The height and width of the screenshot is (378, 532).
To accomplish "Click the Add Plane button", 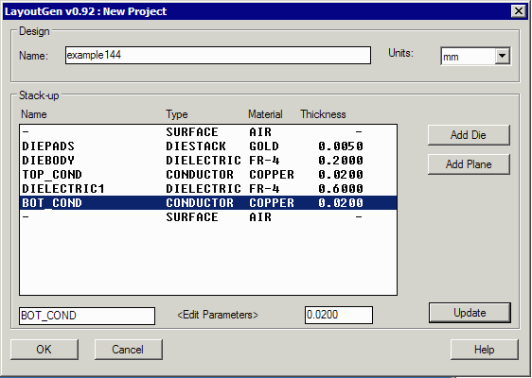I will point(469,164).
